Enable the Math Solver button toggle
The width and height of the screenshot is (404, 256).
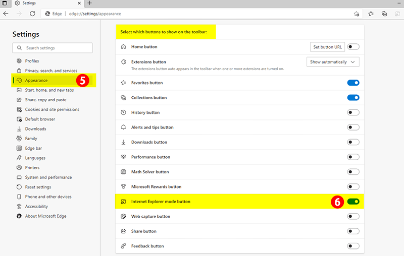(x=353, y=172)
